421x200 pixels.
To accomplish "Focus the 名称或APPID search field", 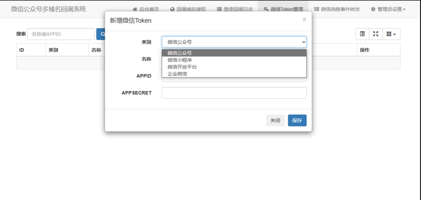I will coord(61,34).
